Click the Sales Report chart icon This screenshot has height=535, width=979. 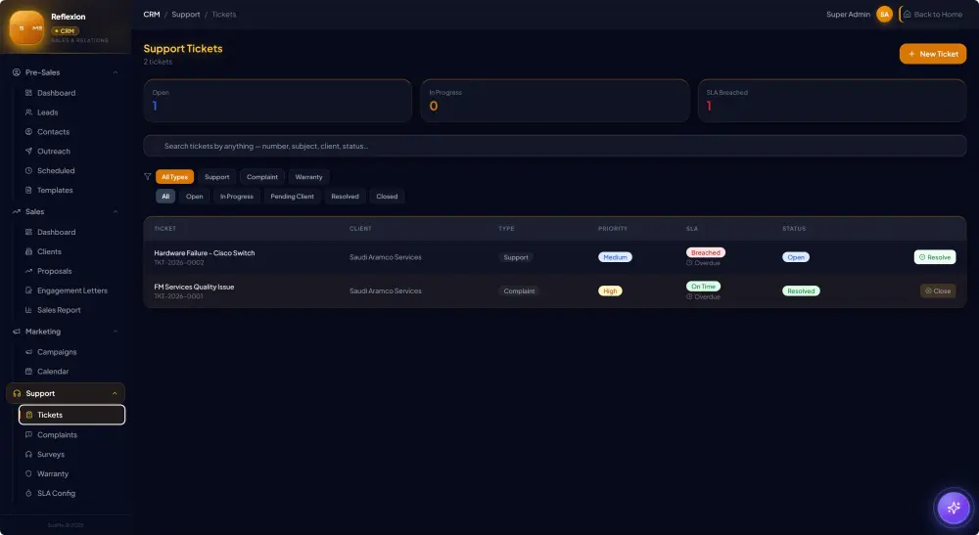coord(28,310)
